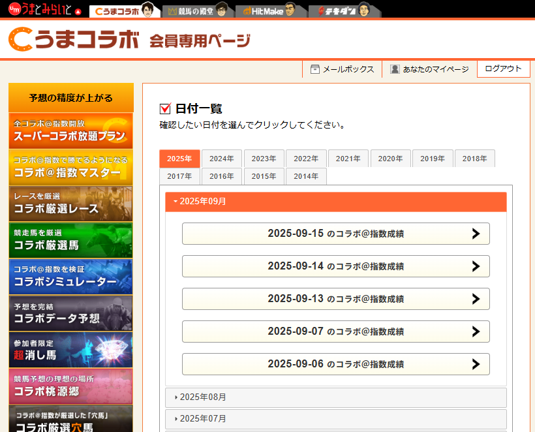Open the コラボデータ予想 banner
The image size is (535, 432).
click(70, 313)
